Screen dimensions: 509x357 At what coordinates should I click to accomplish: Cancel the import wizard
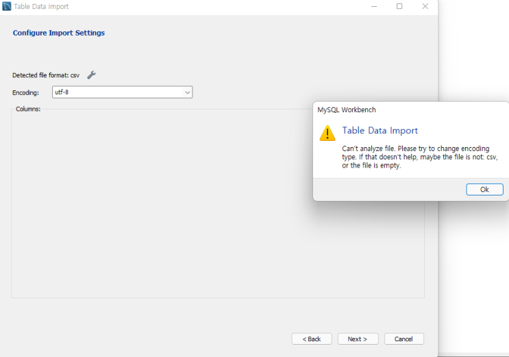[x=404, y=339]
